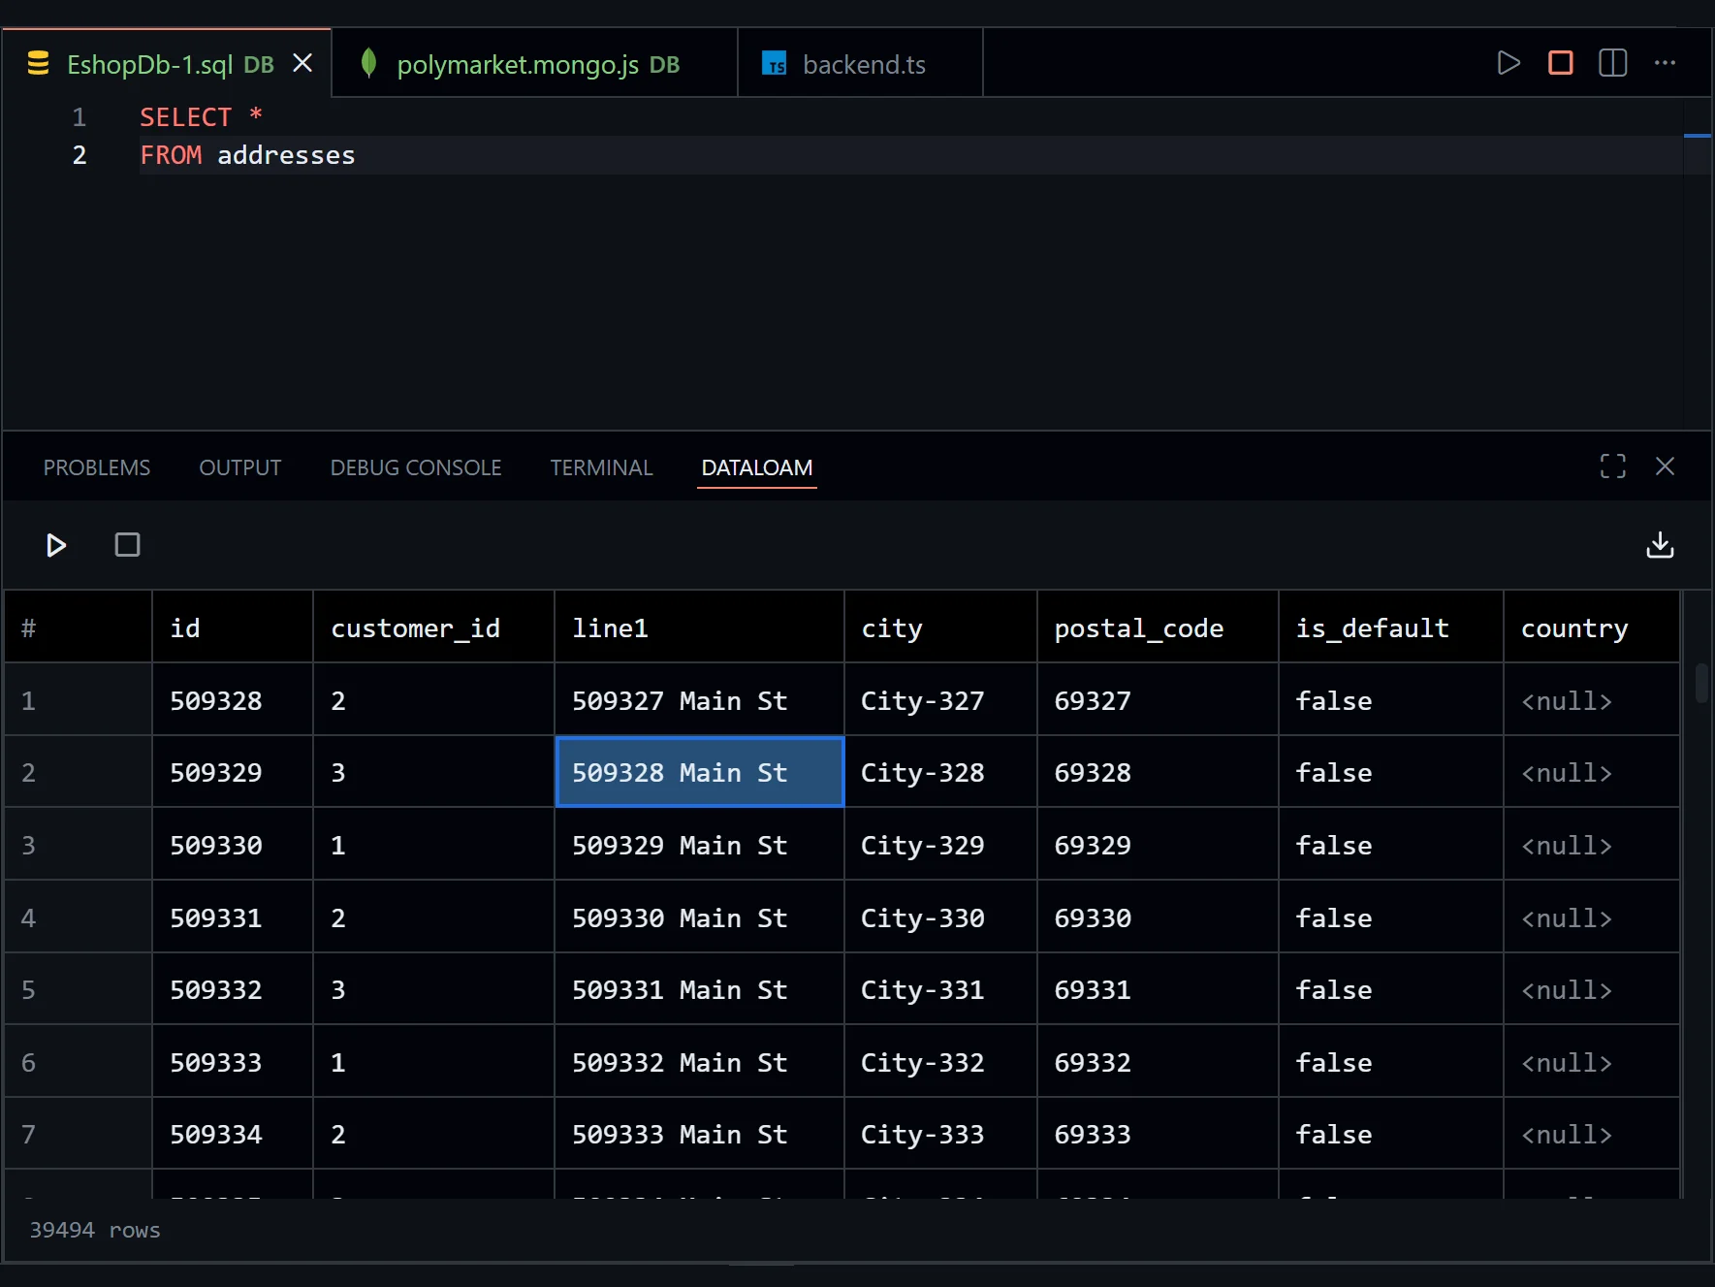Split the editor layout
Image resolution: width=1715 pixels, height=1287 pixels.
pos(1613,63)
